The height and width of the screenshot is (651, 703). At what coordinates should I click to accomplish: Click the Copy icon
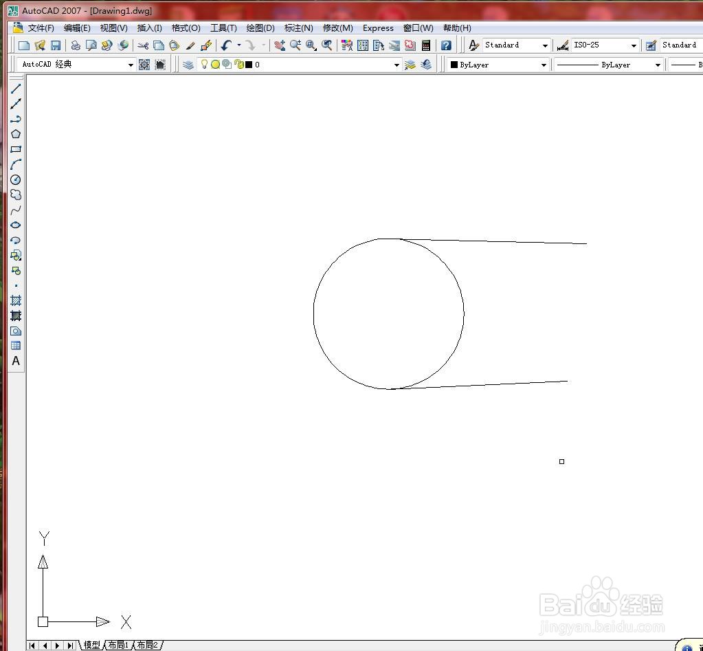click(x=159, y=45)
